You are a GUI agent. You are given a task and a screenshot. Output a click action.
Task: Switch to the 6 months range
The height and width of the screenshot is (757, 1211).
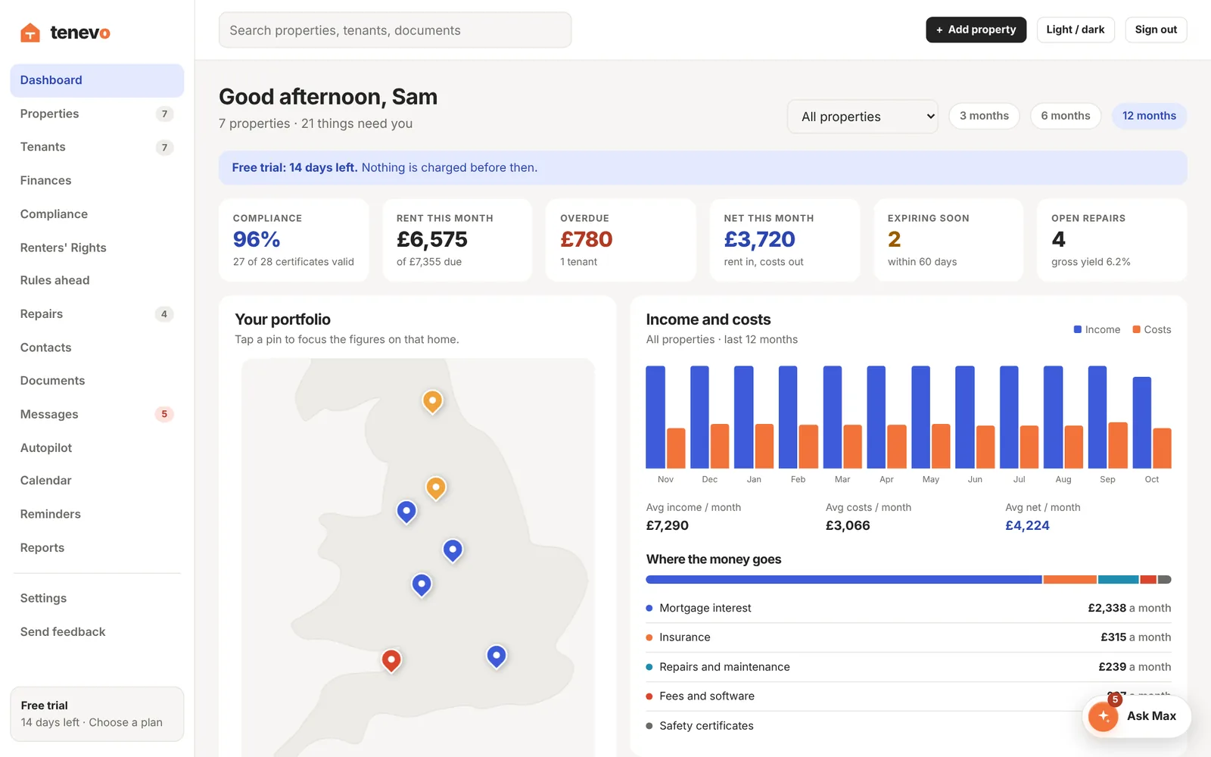[x=1065, y=116]
